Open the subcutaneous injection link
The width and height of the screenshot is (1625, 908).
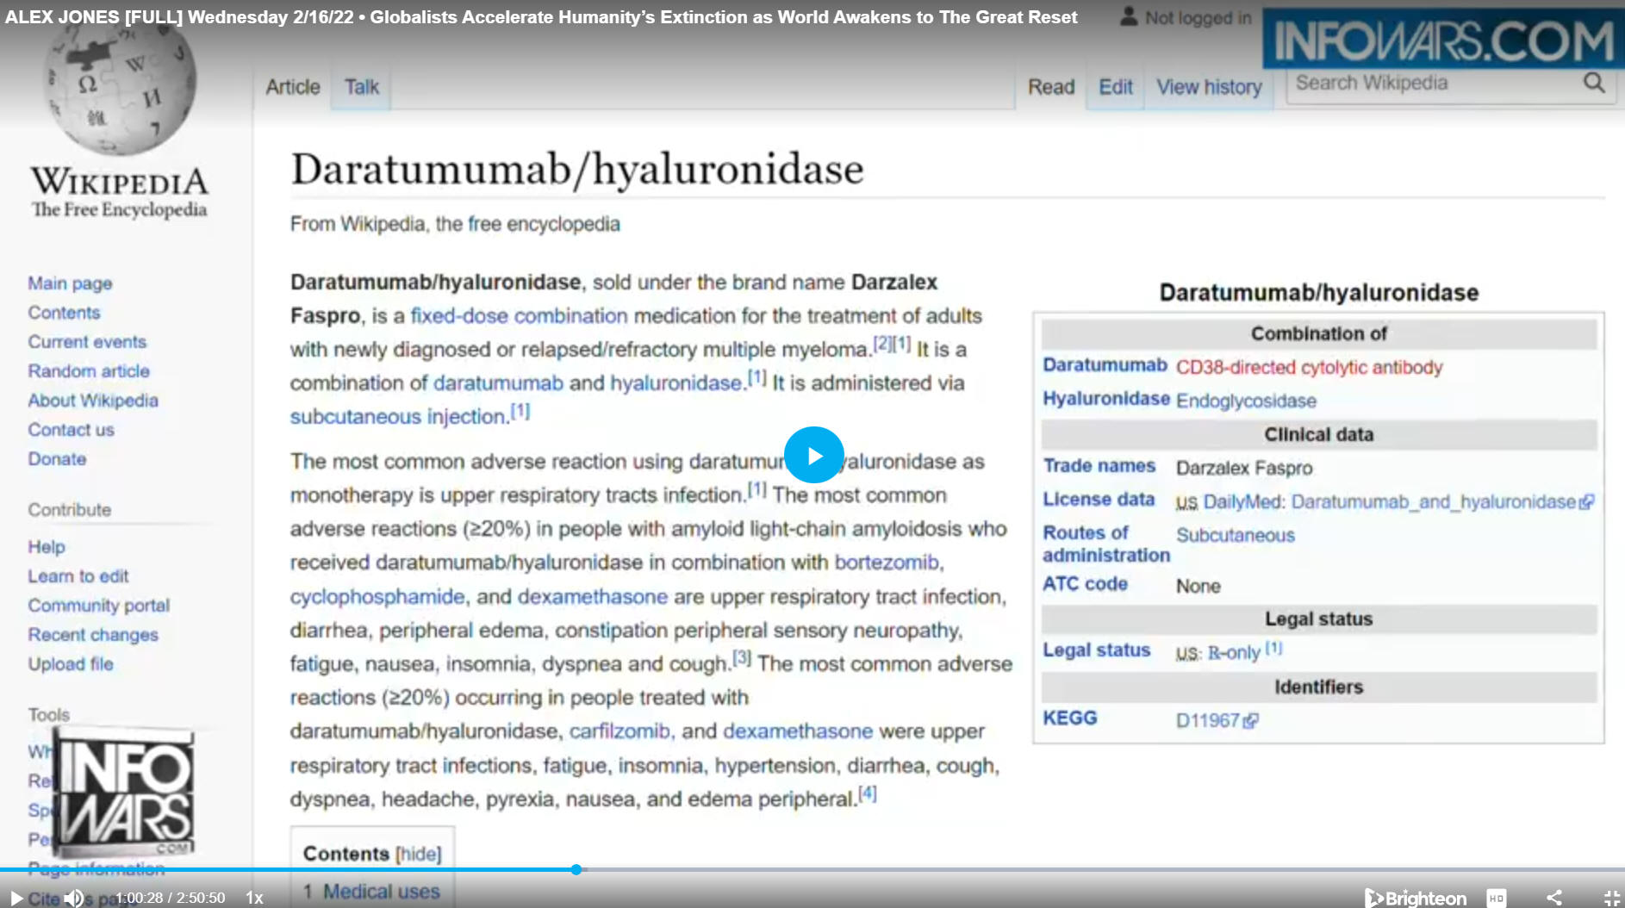[x=399, y=417]
